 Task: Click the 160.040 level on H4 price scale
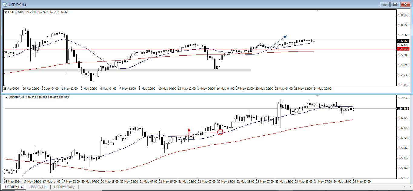(404, 15)
